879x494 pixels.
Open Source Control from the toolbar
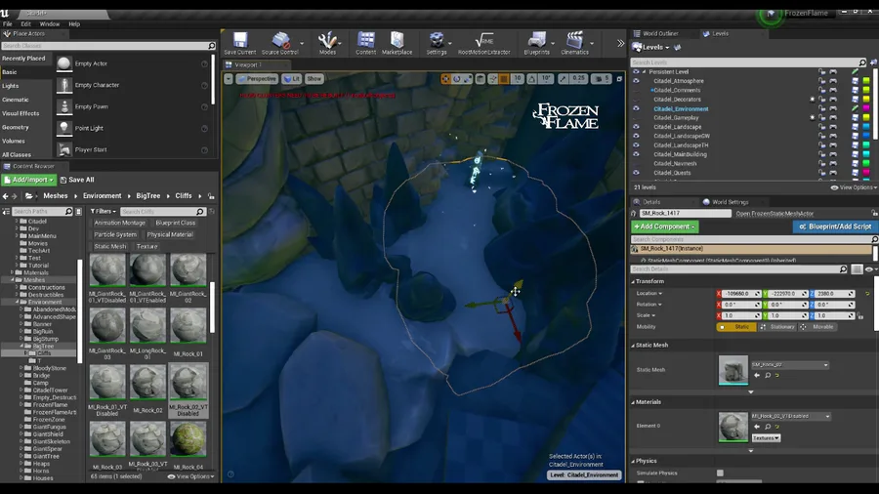[x=279, y=43]
